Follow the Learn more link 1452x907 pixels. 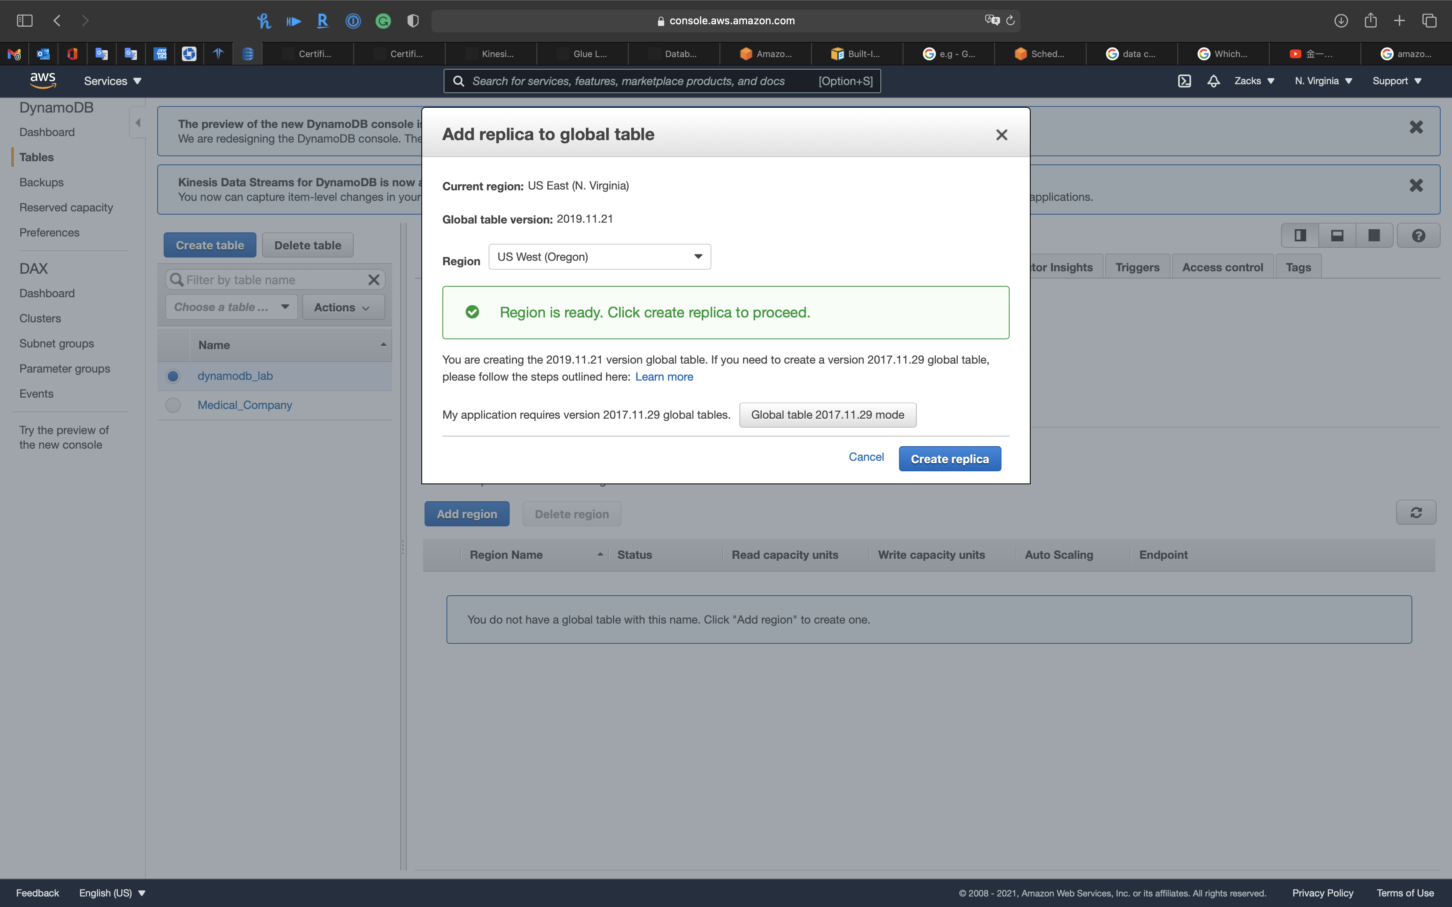[x=664, y=377]
